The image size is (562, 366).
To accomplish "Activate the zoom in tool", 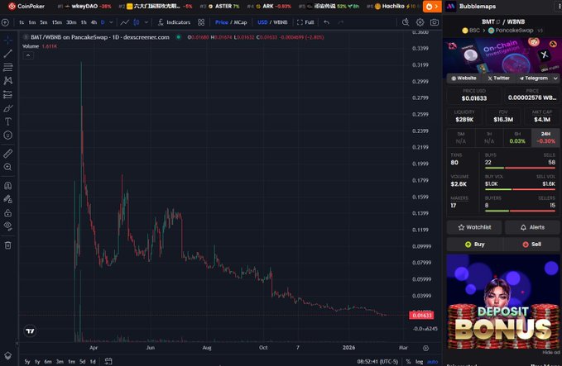I will coord(8,167).
